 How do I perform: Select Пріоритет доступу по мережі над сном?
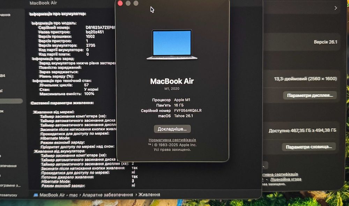click(77, 147)
